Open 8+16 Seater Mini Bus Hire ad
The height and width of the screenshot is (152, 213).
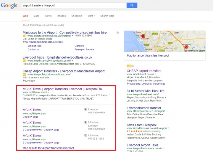click(x=146, y=91)
